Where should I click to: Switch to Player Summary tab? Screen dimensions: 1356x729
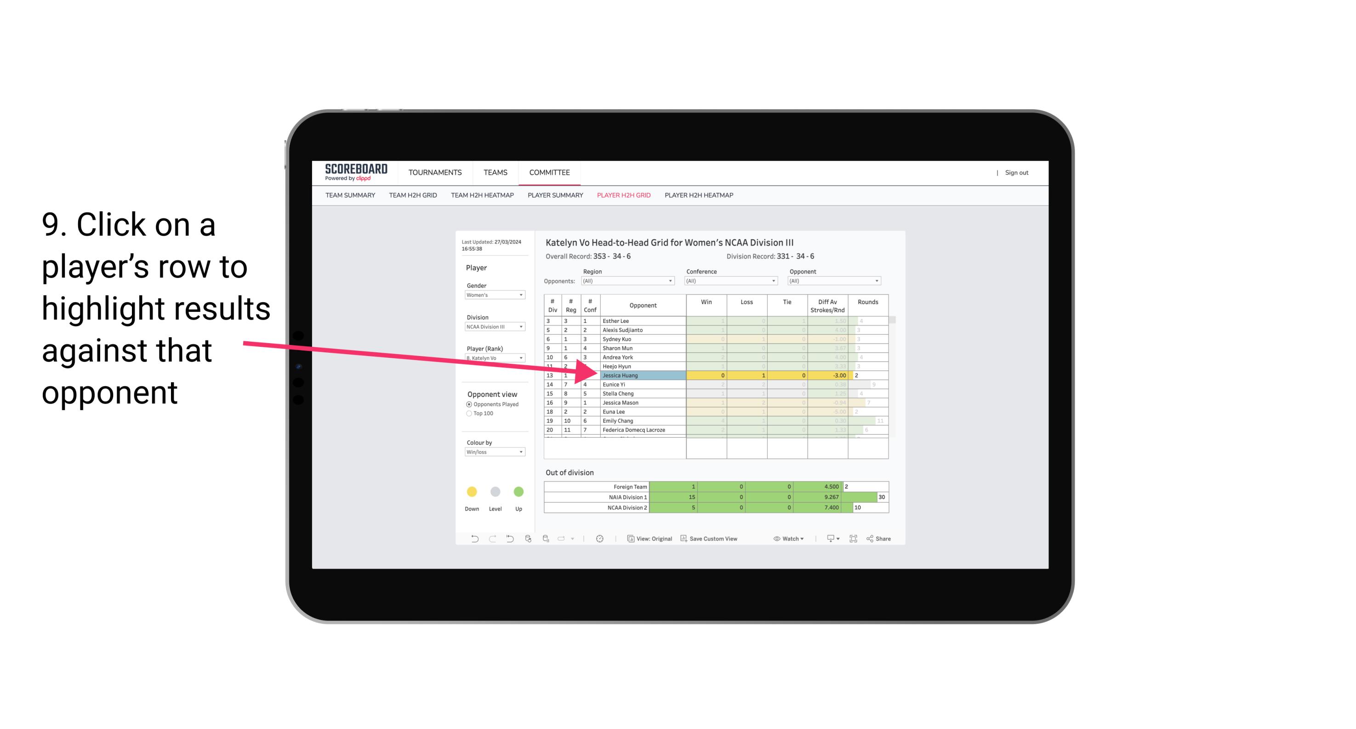(x=554, y=196)
